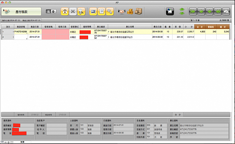Click the 交易類型 code field 203
Screen dimensions: 235x144
(x=150, y=125)
